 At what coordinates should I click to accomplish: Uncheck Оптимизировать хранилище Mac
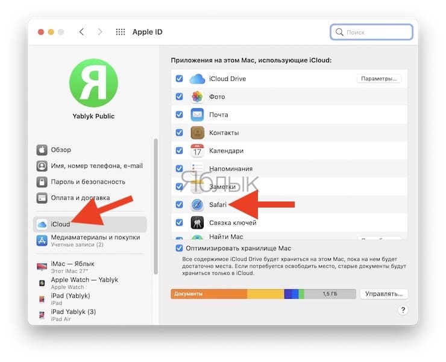(x=179, y=248)
